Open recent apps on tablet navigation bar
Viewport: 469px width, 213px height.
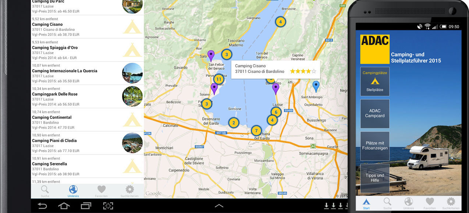pos(86,206)
